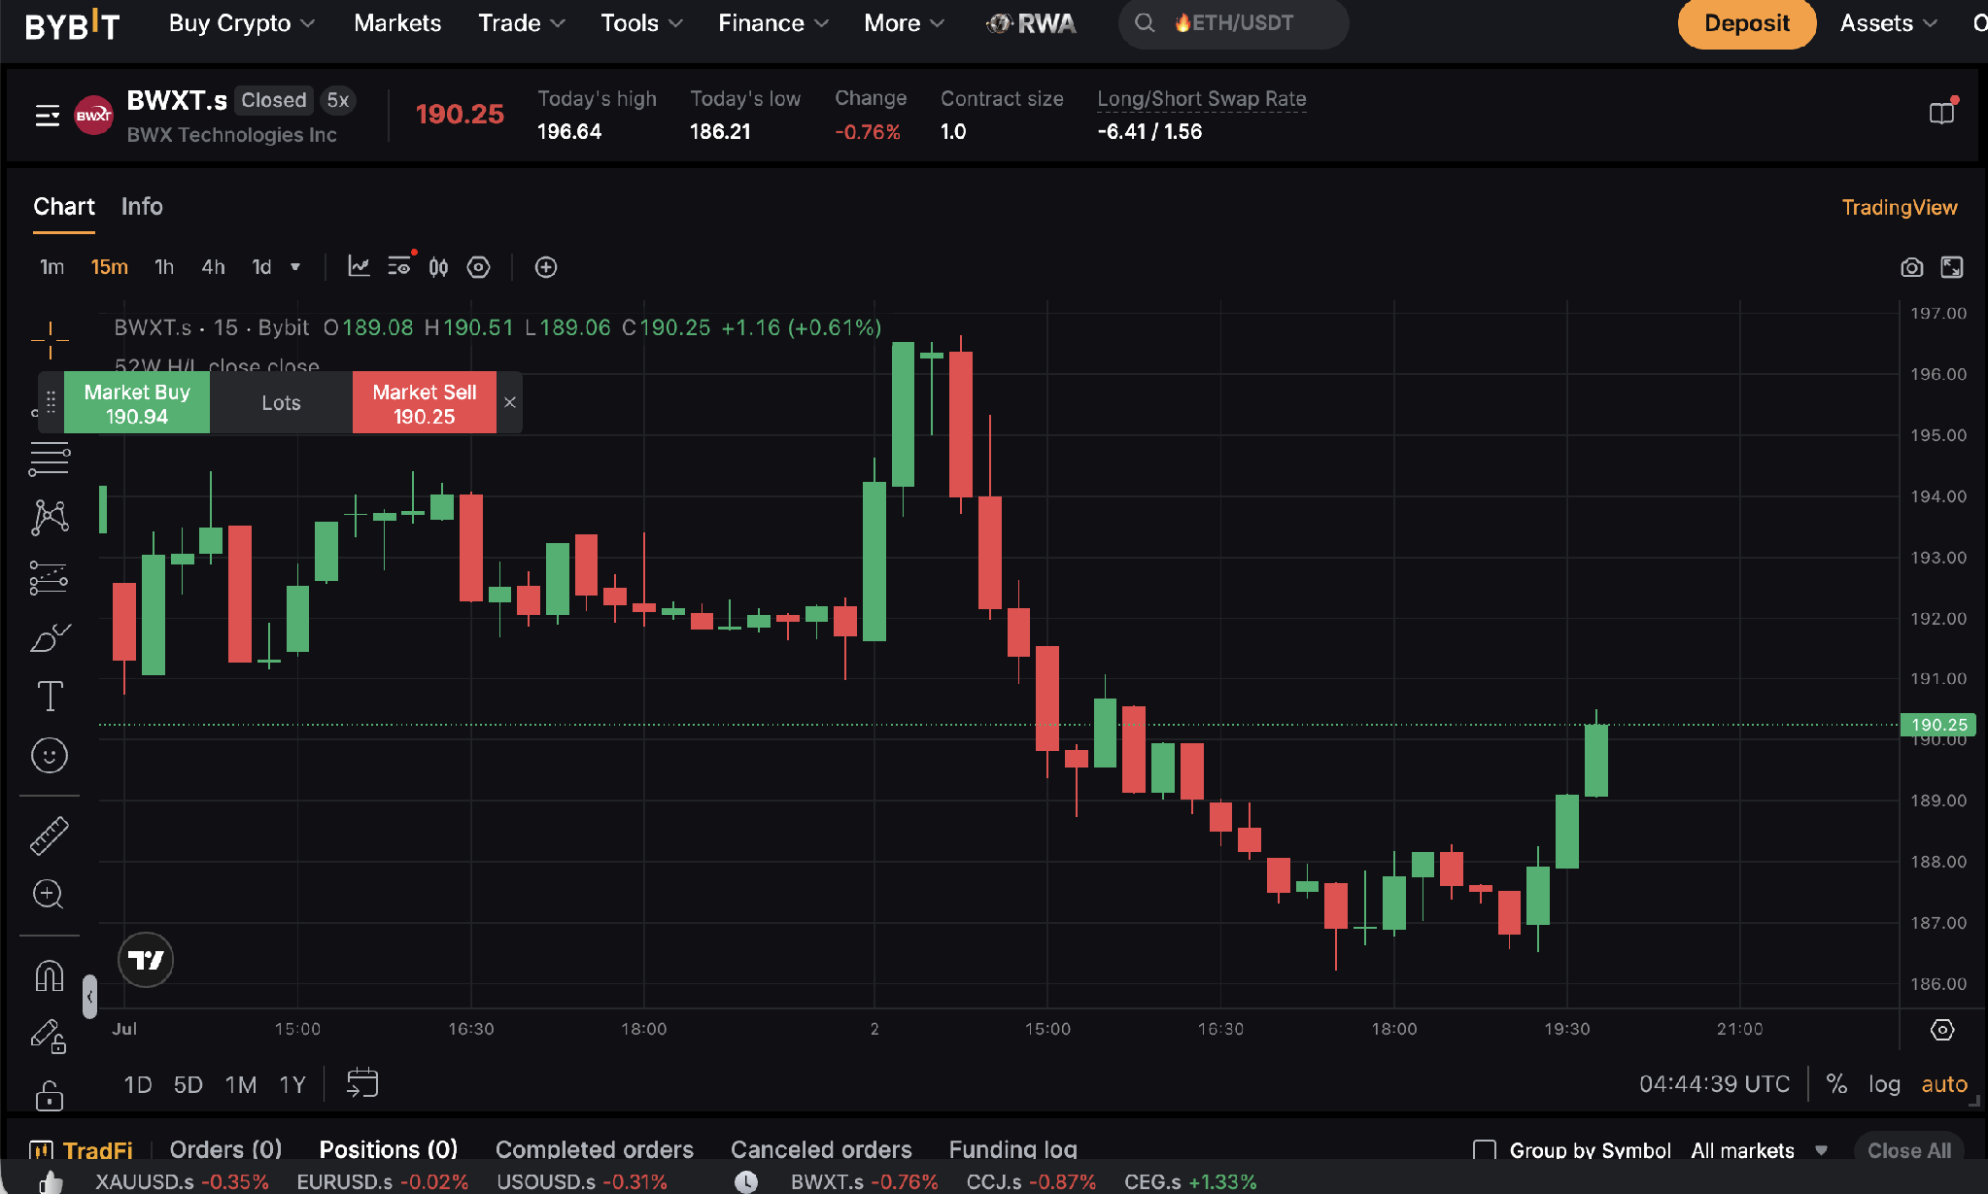Toggle the magnet snap mode
Viewport: 1988px width, 1194px height.
point(50,975)
